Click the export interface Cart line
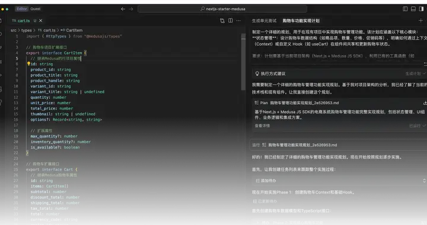Viewport: 427px width, 225px height. [x=52, y=169]
